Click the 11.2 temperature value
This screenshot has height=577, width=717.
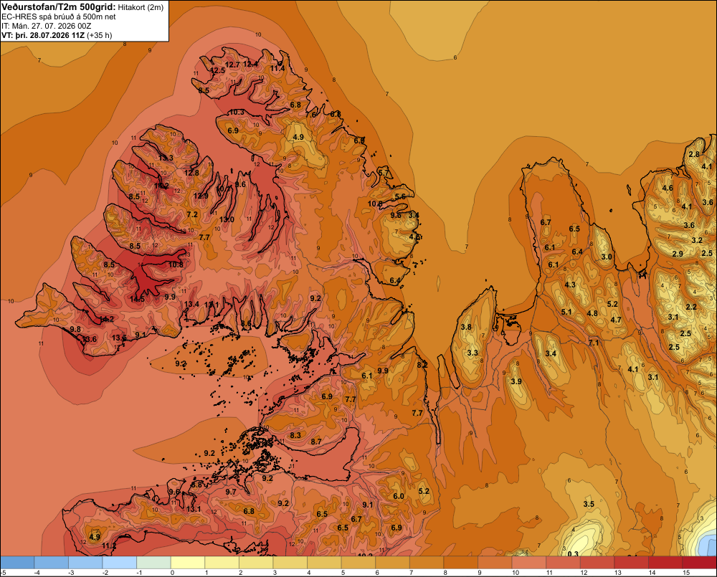point(109,546)
